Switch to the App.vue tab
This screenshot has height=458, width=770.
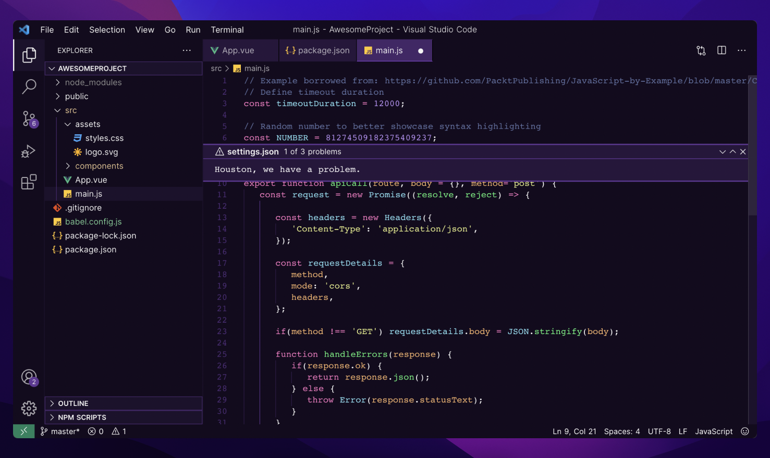(241, 50)
